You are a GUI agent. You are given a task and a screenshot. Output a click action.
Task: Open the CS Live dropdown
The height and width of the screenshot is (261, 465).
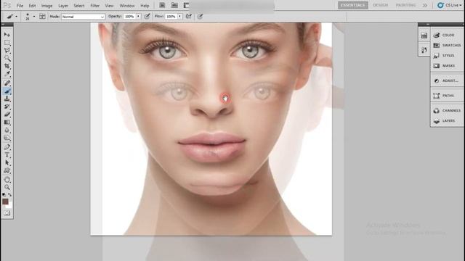[450, 5]
